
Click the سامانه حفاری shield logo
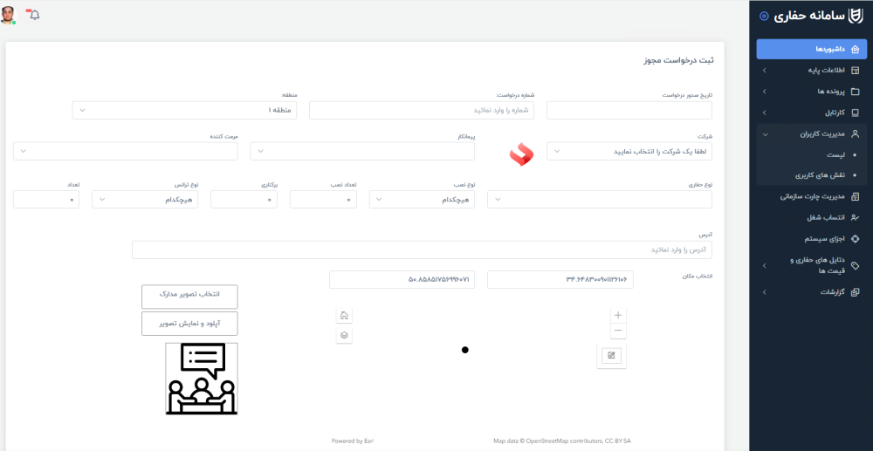pos(855,17)
